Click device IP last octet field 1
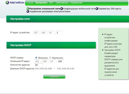 pyautogui.click(x=59, y=33)
